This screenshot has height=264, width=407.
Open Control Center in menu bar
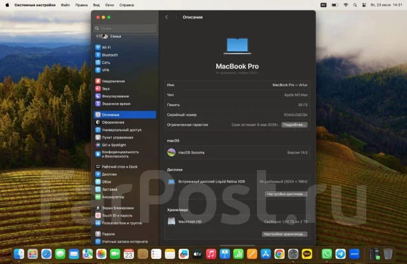[364, 5]
